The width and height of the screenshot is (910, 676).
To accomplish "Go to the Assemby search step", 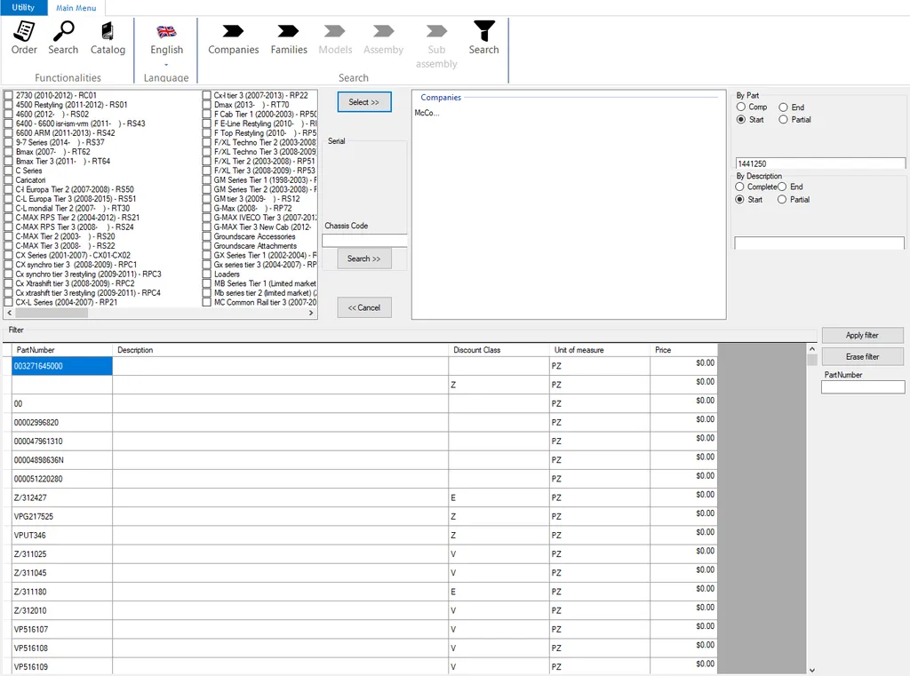I will 383,39.
